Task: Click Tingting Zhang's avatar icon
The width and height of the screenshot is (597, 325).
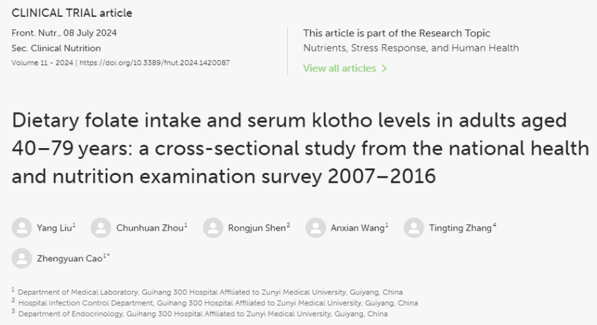Action: coord(414,228)
